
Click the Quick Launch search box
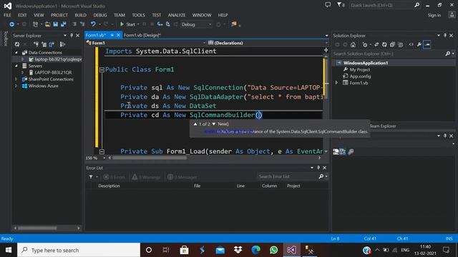[381, 5]
